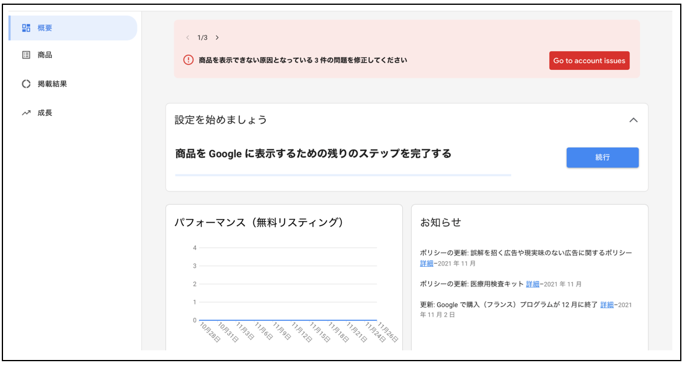Click the 掲載結果 donut chart icon

[26, 84]
